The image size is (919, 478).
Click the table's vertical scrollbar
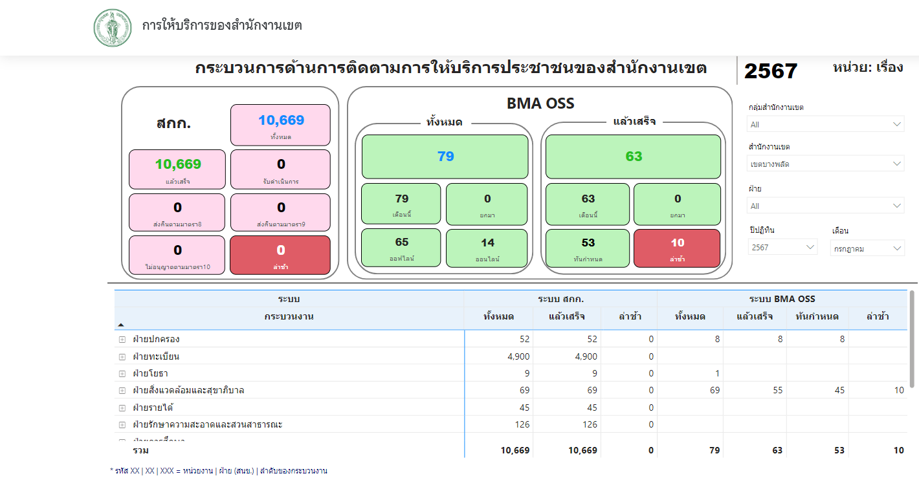coord(913,340)
